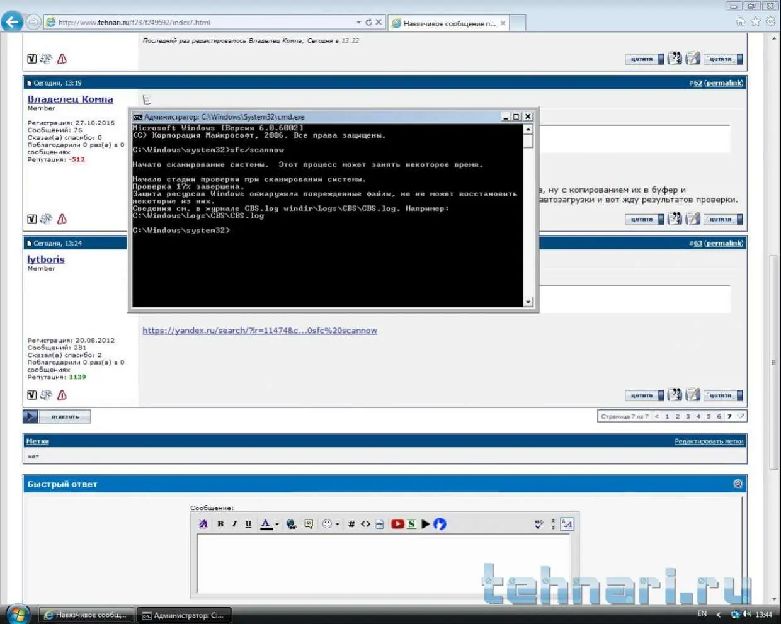Select the Навязчивое сообщение browser tab
The image size is (781, 624).
pyautogui.click(x=448, y=23)
